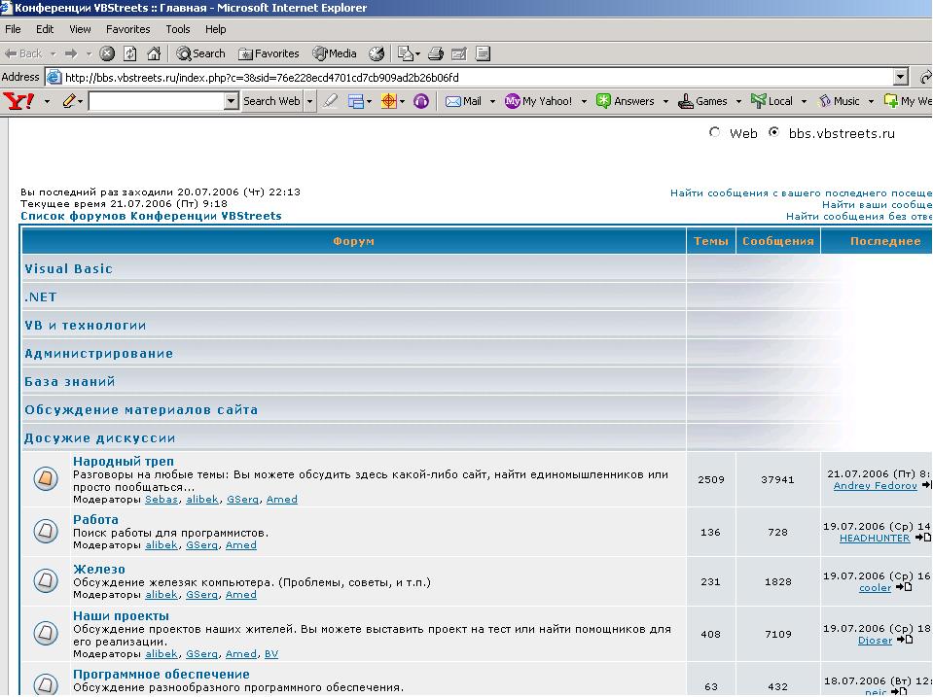Screen dimensions: 933x697
Task: Open the address bar dropdown list
Action: [x=901, y=77]
